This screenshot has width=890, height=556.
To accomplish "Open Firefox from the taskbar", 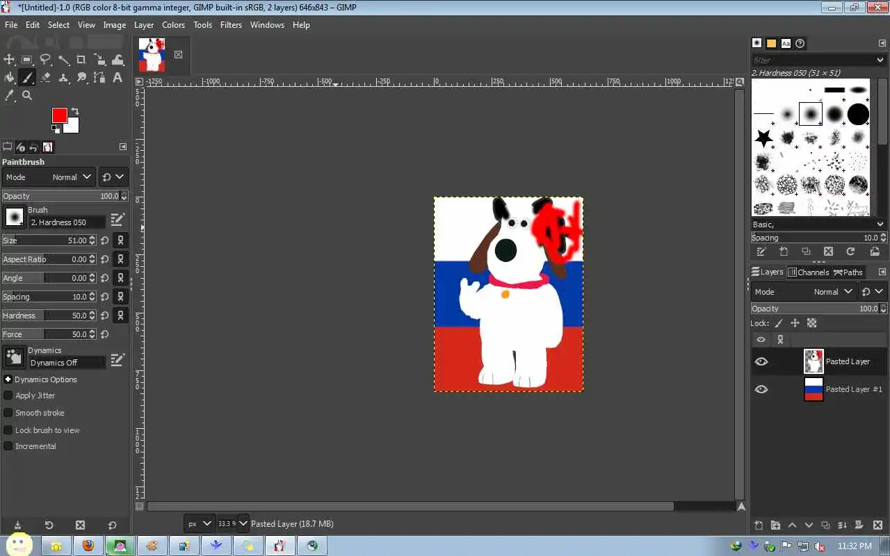I will [88, 546].
